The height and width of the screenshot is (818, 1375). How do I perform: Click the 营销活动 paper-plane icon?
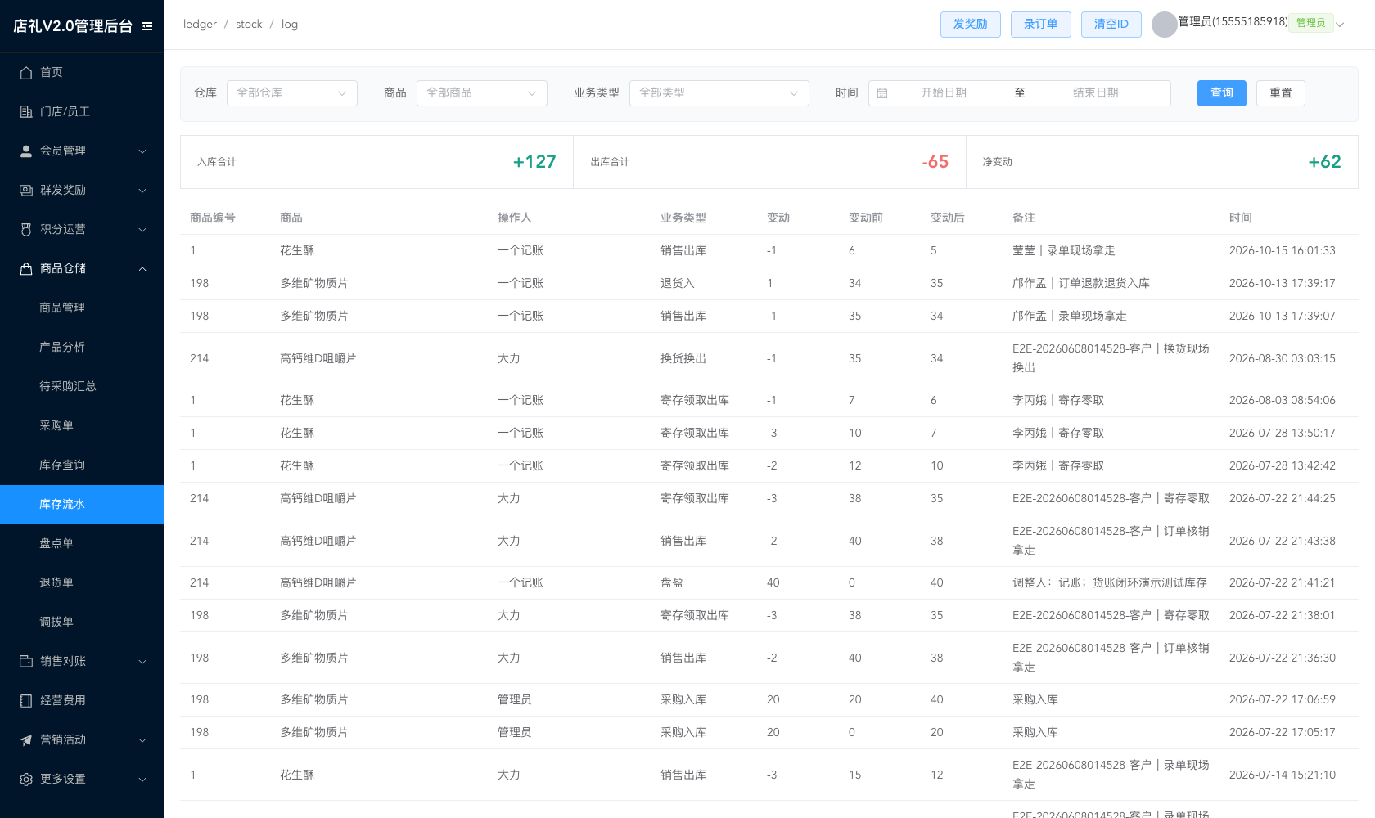pyautogui.click(x=26, y=739)
